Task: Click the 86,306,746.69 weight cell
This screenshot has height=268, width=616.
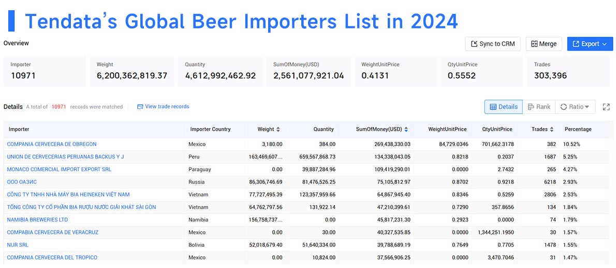Action: [266, 182]
